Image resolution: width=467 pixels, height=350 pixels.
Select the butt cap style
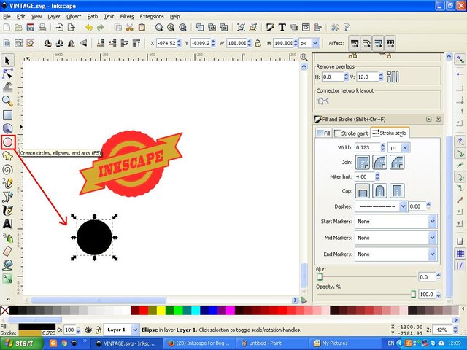(363, 191)
